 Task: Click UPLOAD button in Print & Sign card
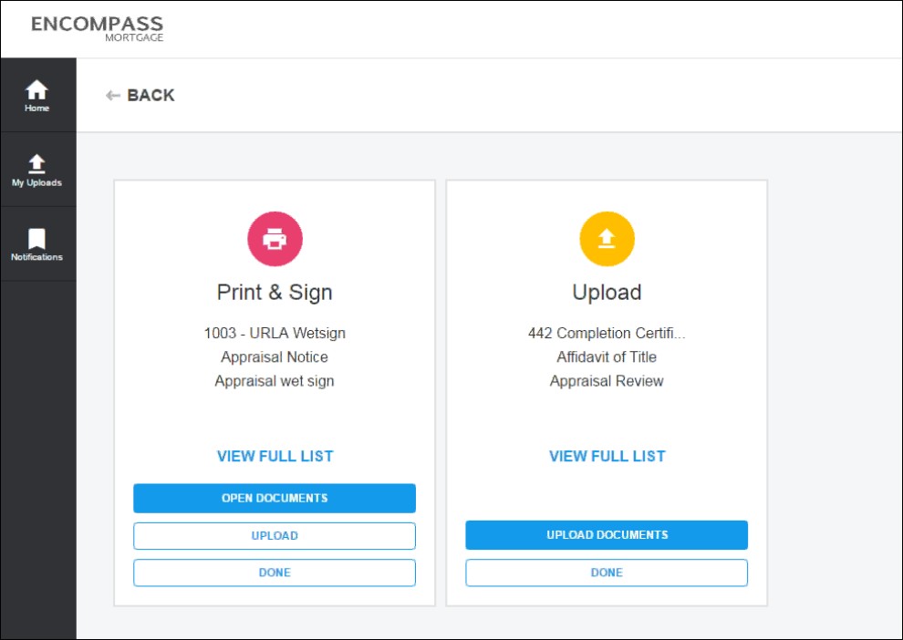(275, 536)
